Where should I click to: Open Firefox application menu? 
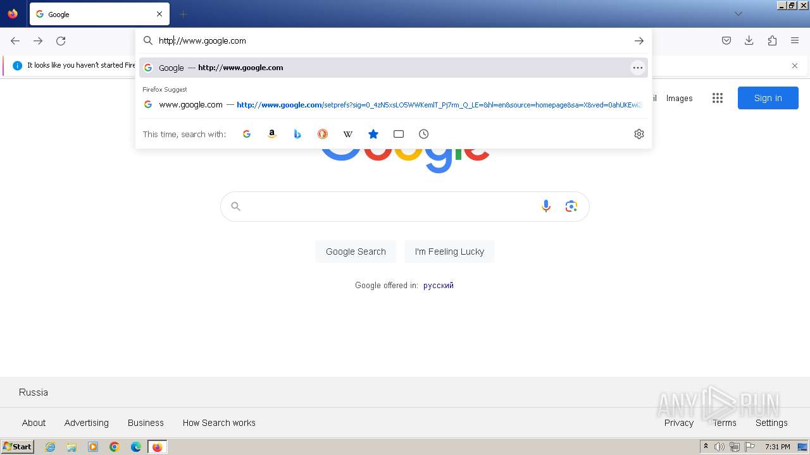(x=795, y=40)
